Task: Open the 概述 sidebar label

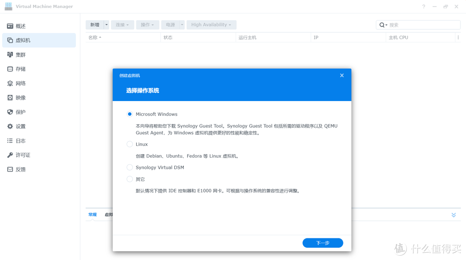Action: 21,26
